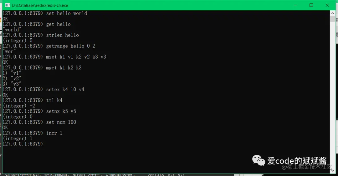Close the redis-cli.exe window

[327, 5]
